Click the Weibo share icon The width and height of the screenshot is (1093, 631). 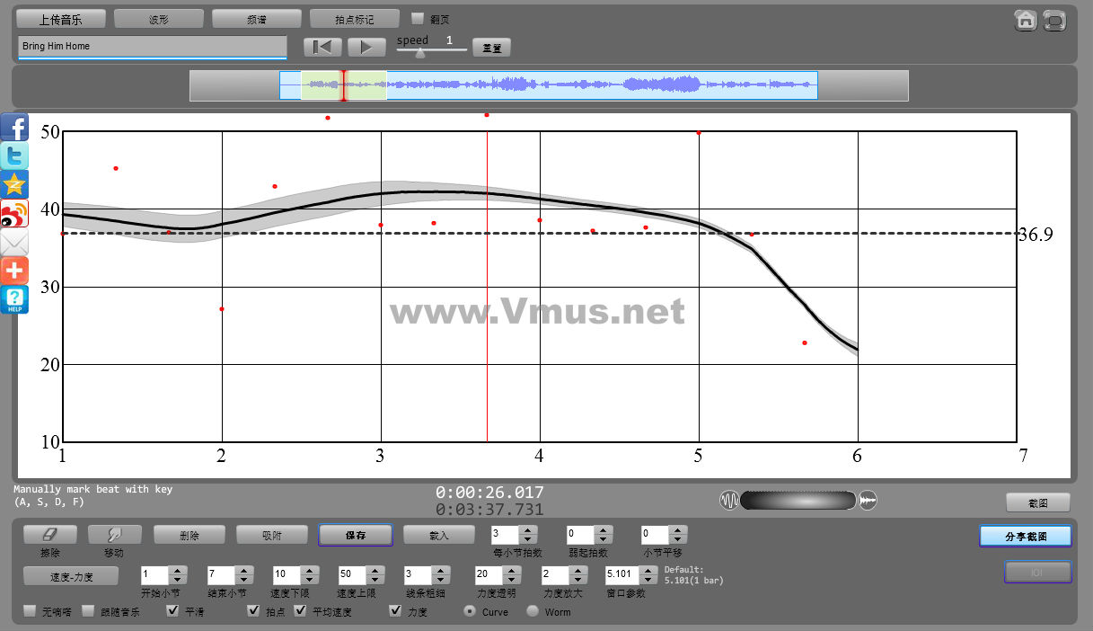tap(14, 213)
